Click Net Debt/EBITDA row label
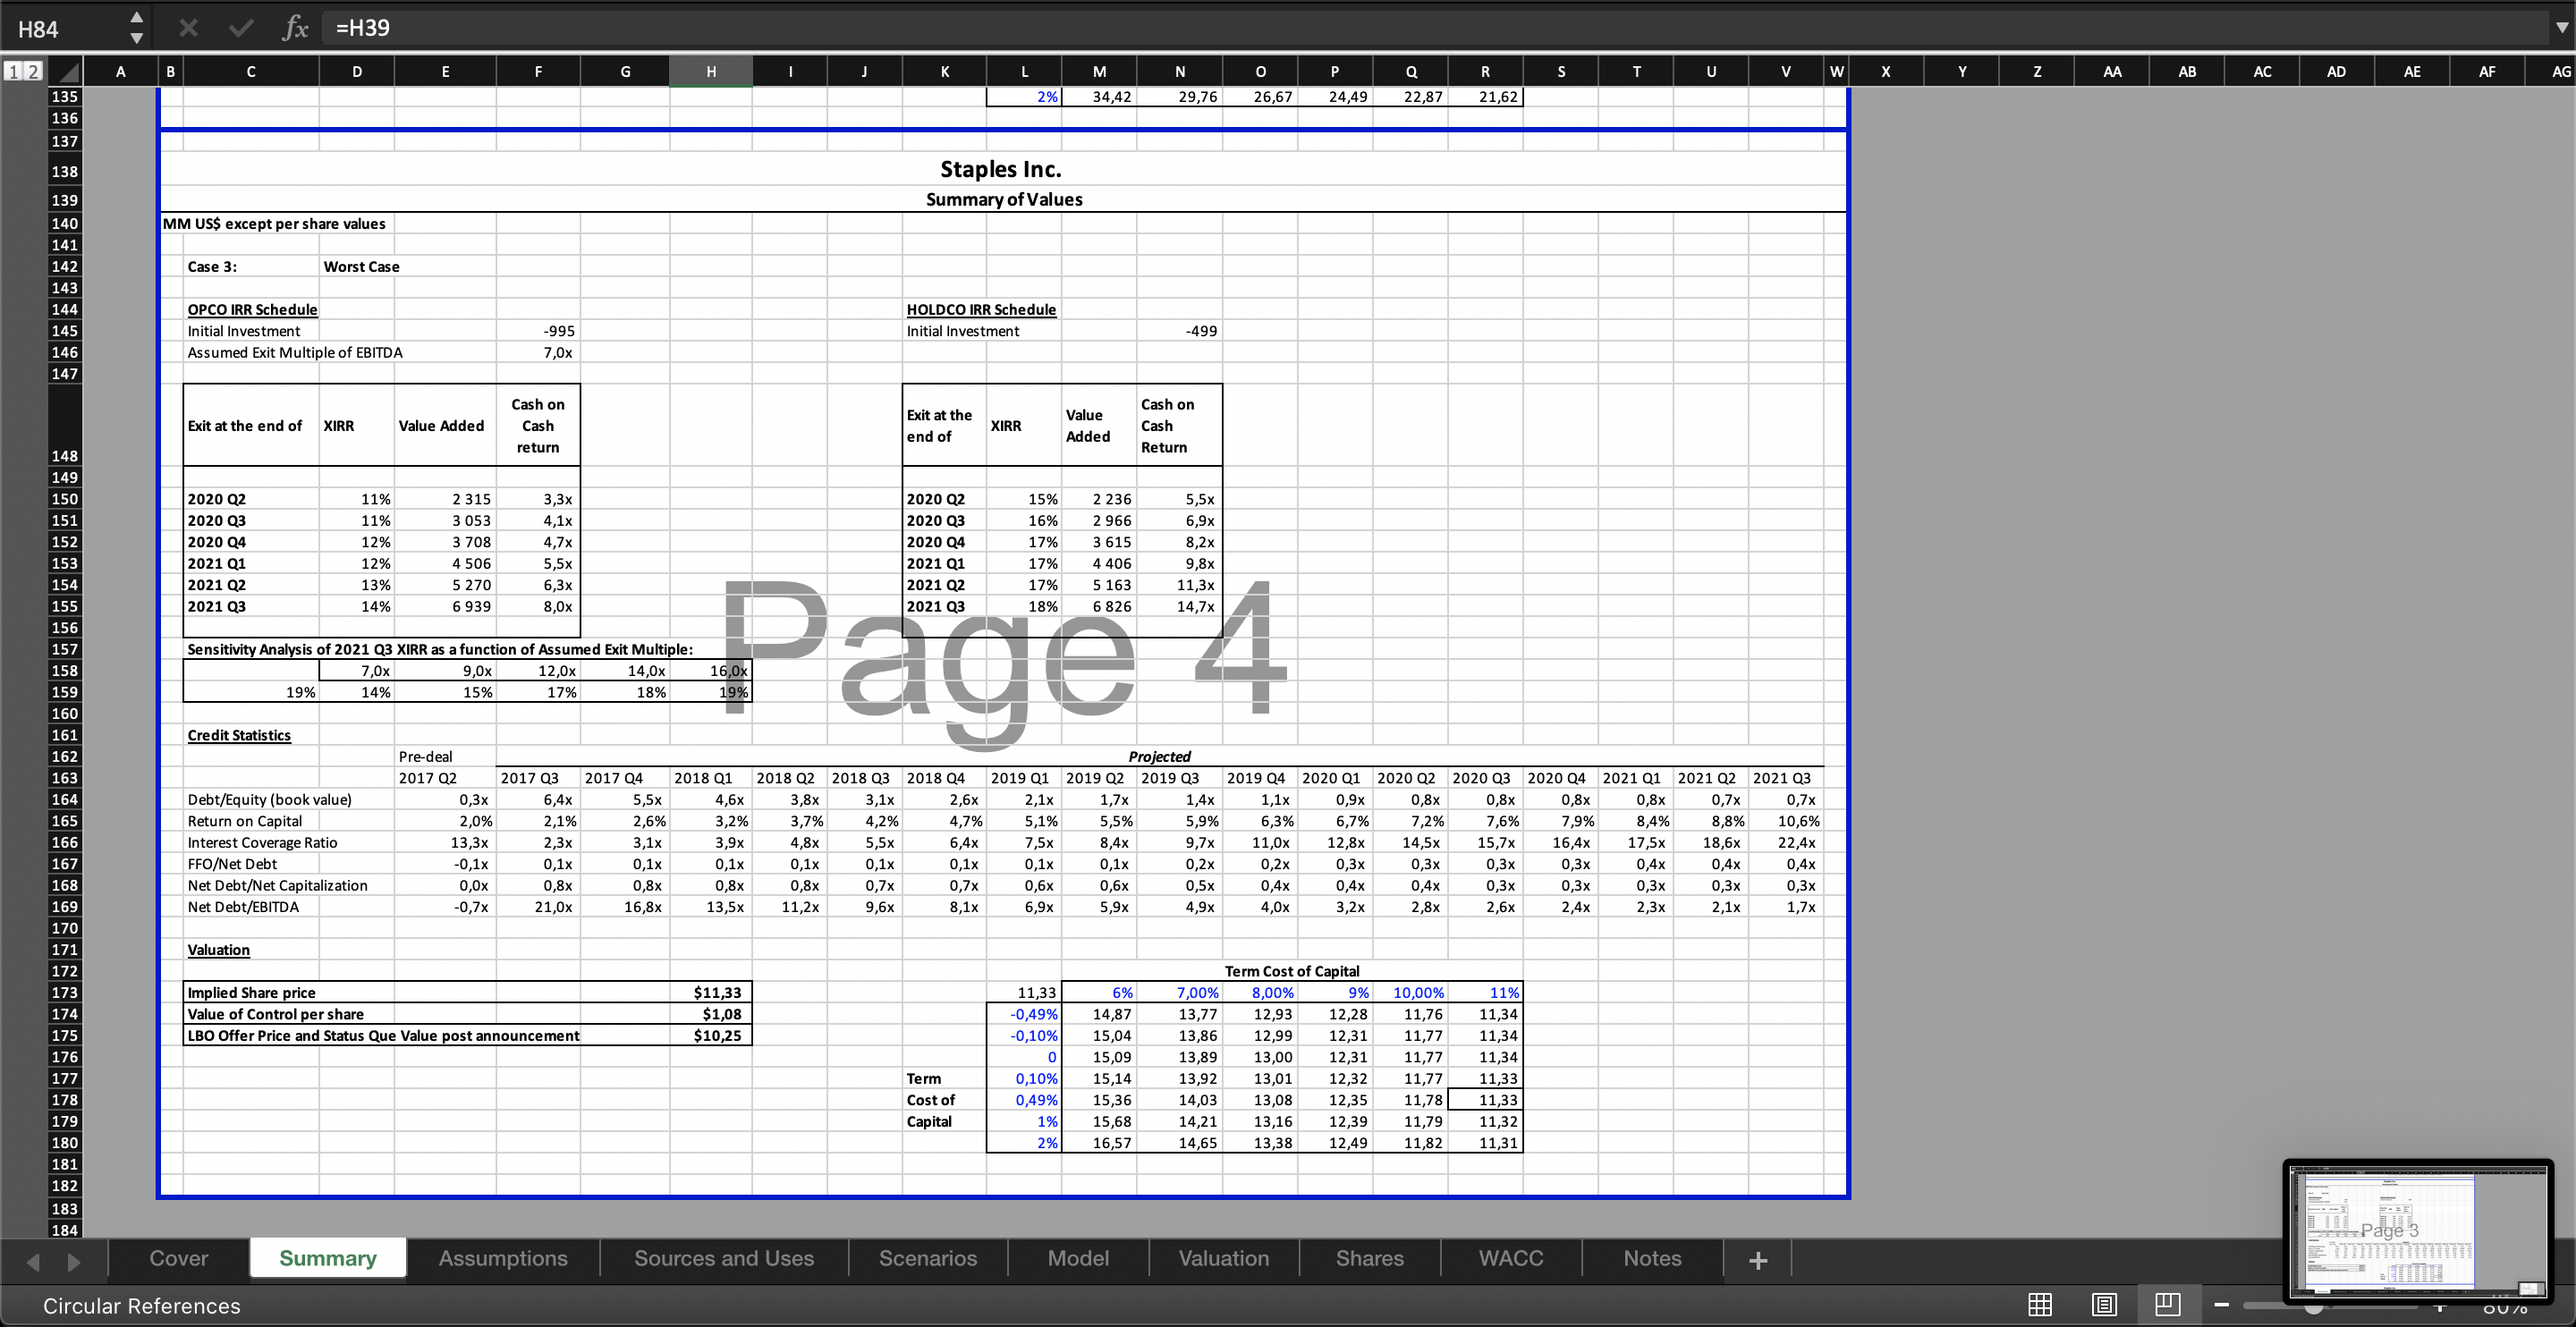This screenshot has height=1327, width=2576. pos(243,906)
